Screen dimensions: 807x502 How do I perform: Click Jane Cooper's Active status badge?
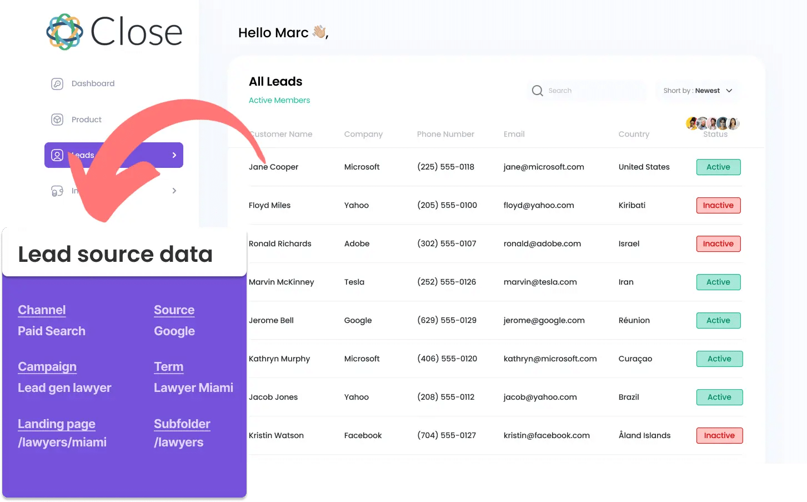click(719, 167)
